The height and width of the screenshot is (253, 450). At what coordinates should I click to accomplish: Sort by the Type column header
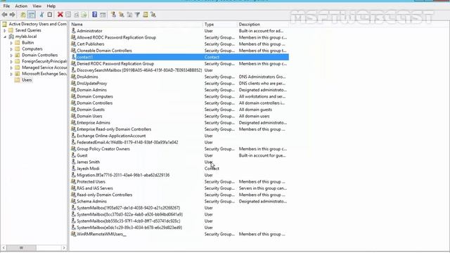pyautogui.click(x=220, y=25)
